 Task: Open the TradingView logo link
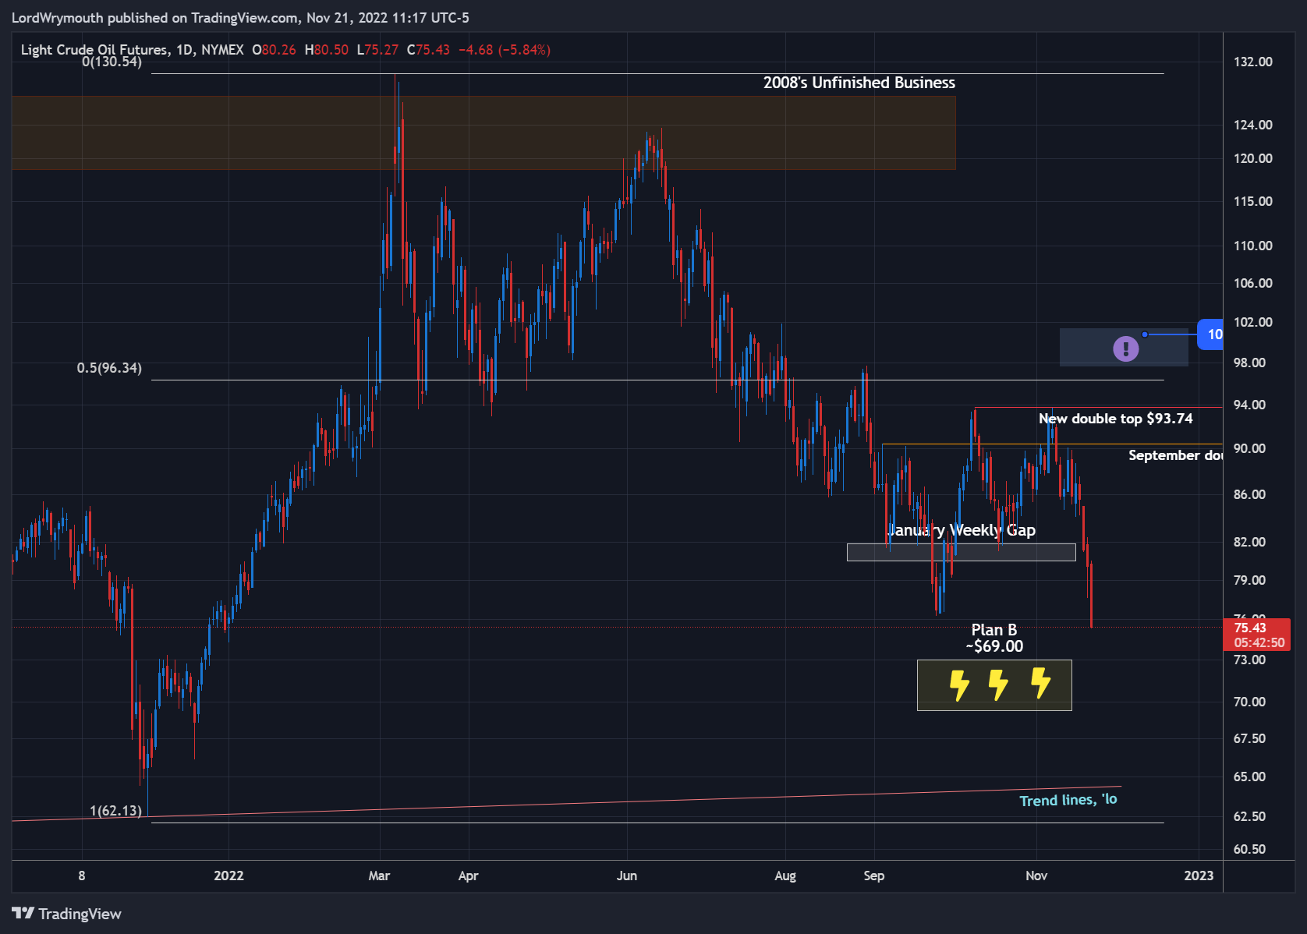tap(66, 914)
